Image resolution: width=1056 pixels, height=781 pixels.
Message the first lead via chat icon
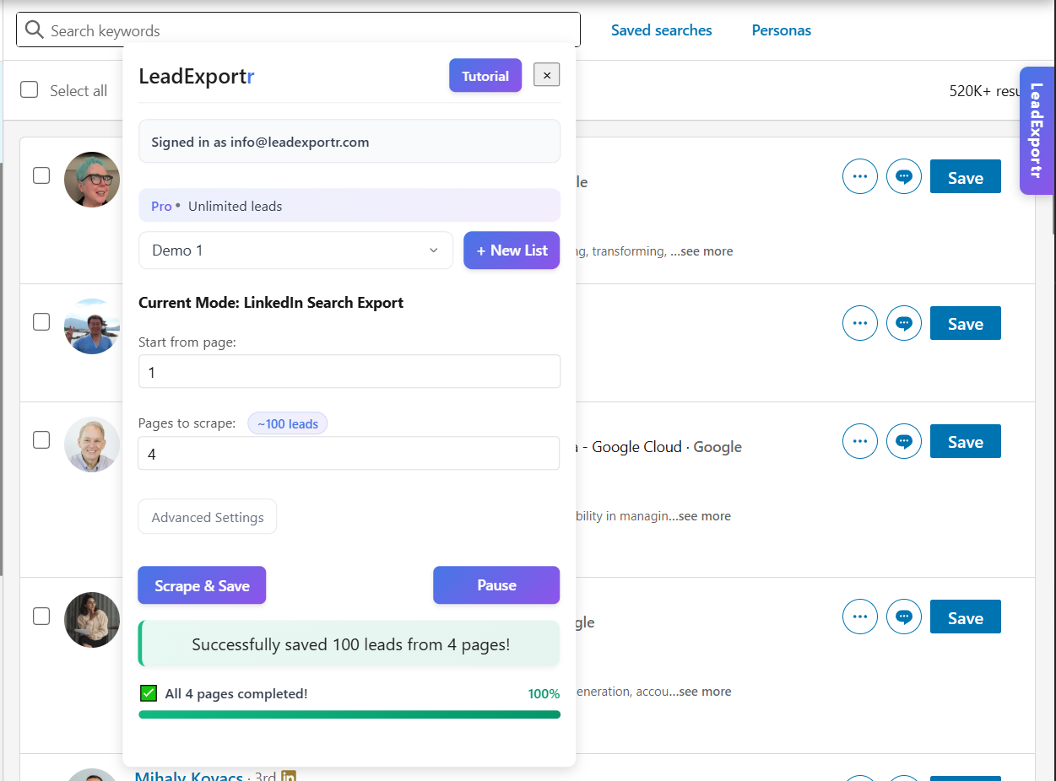(904, 177)
